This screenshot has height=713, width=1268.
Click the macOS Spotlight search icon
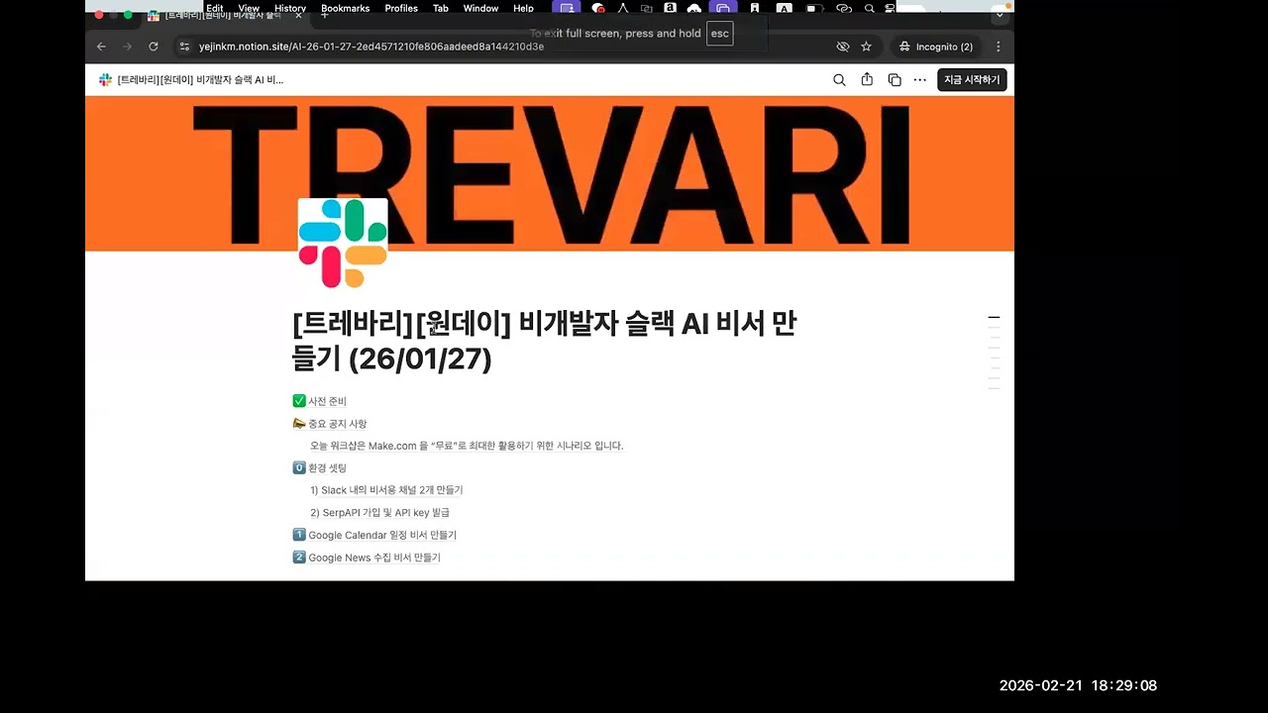click(870, 8)
